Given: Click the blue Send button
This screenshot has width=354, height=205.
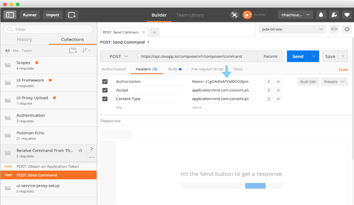Looking at the screenshot, I should 298,56.
